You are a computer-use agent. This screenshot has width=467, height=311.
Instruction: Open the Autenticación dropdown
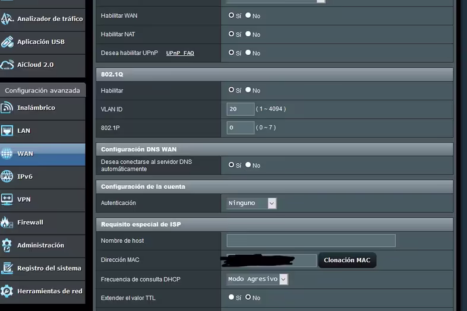click(x=251, y=203)
